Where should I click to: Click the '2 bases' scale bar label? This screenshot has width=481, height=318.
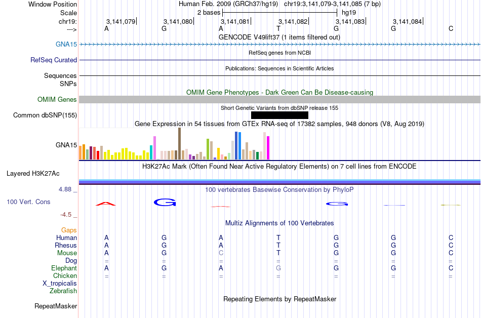pyautogui.click(x=209, y=13)
